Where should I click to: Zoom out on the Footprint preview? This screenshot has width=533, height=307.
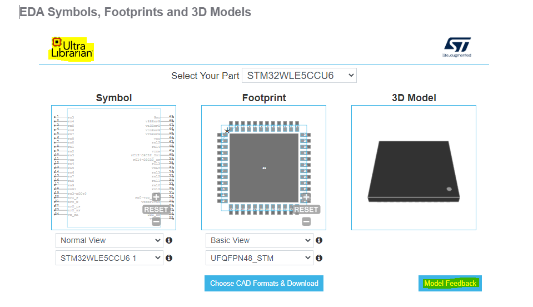coord(306,222)
